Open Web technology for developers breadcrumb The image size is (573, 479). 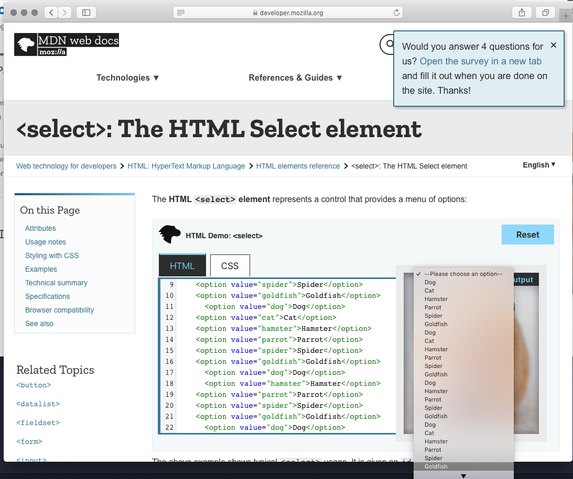[66, 166]
